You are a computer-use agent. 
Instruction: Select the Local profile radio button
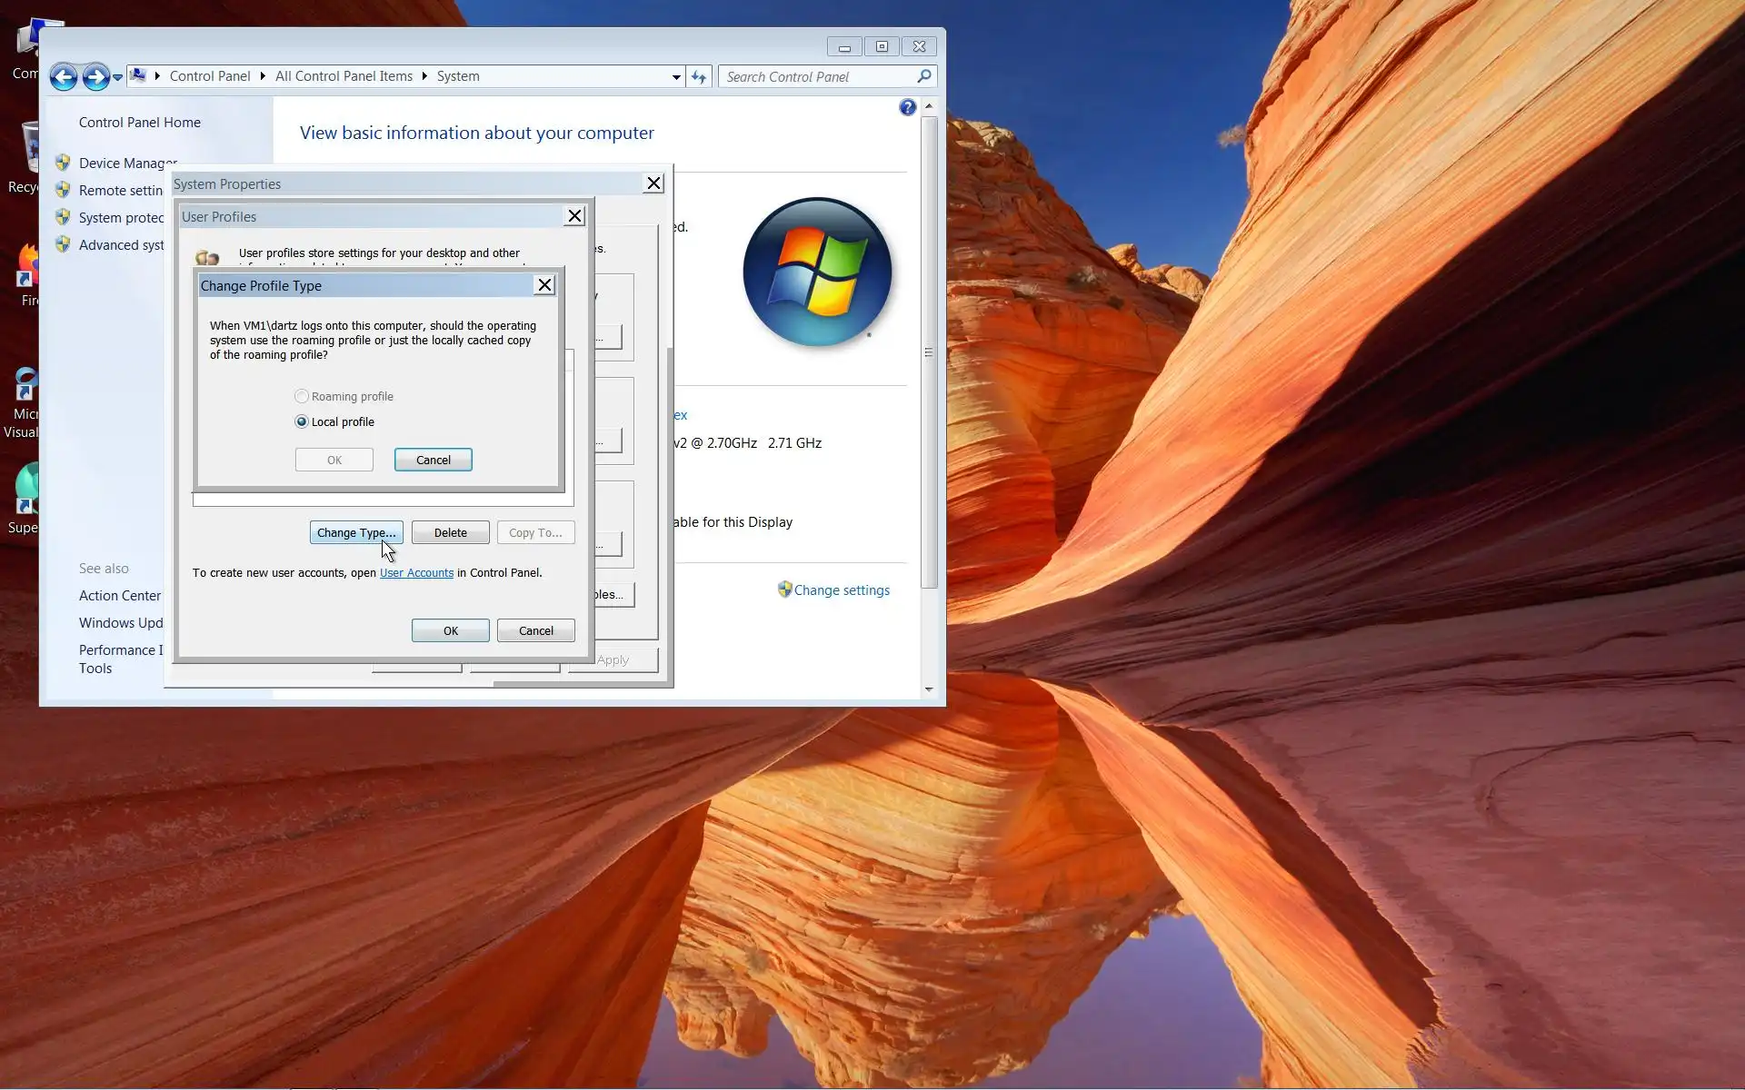click(x=302, y=421)
